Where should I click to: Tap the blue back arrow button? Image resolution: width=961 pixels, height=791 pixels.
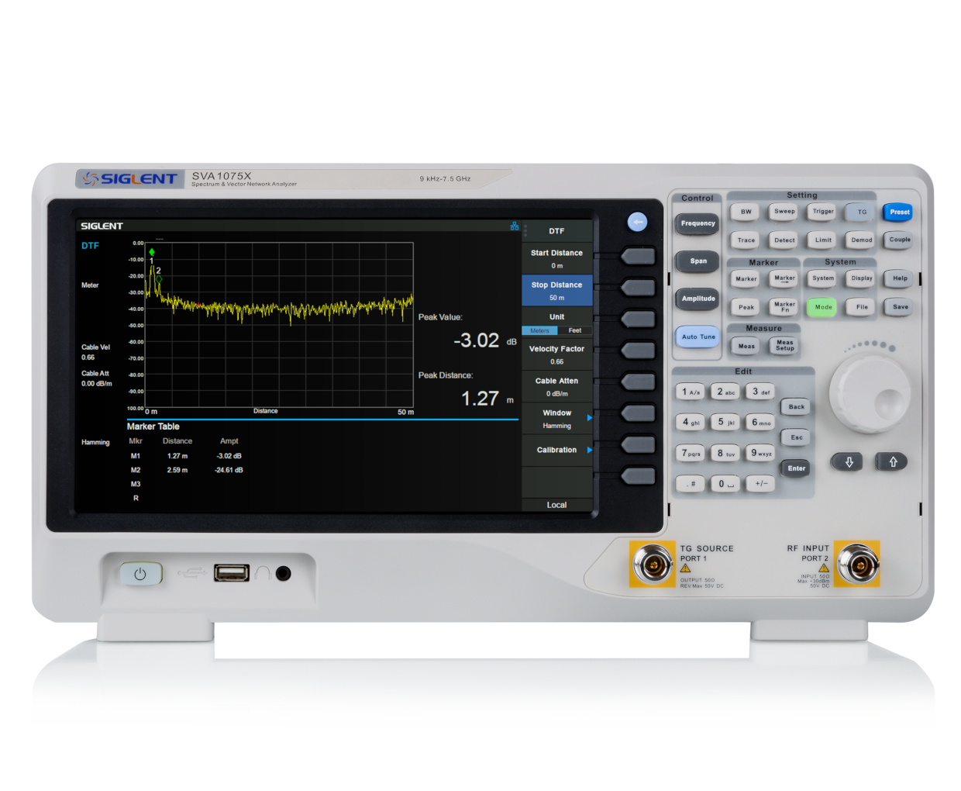point(637,223)
